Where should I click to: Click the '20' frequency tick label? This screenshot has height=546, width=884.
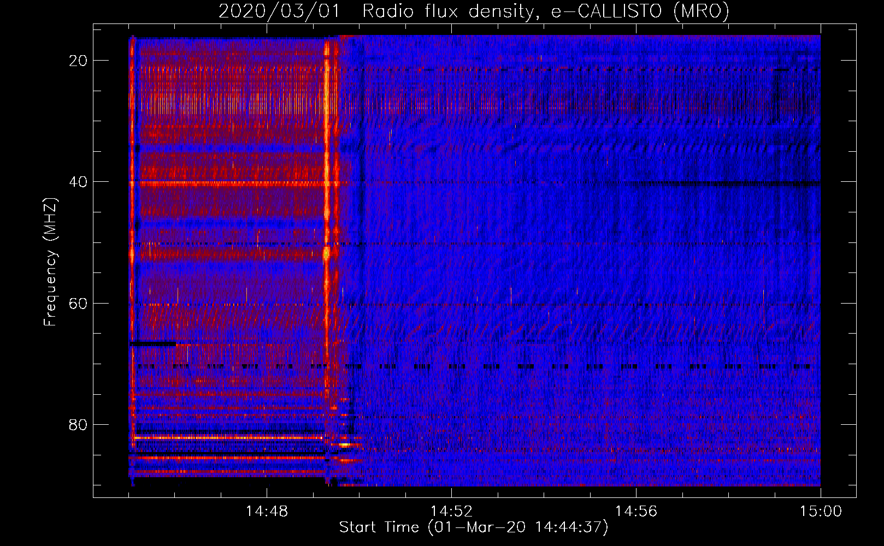[78, 61]
